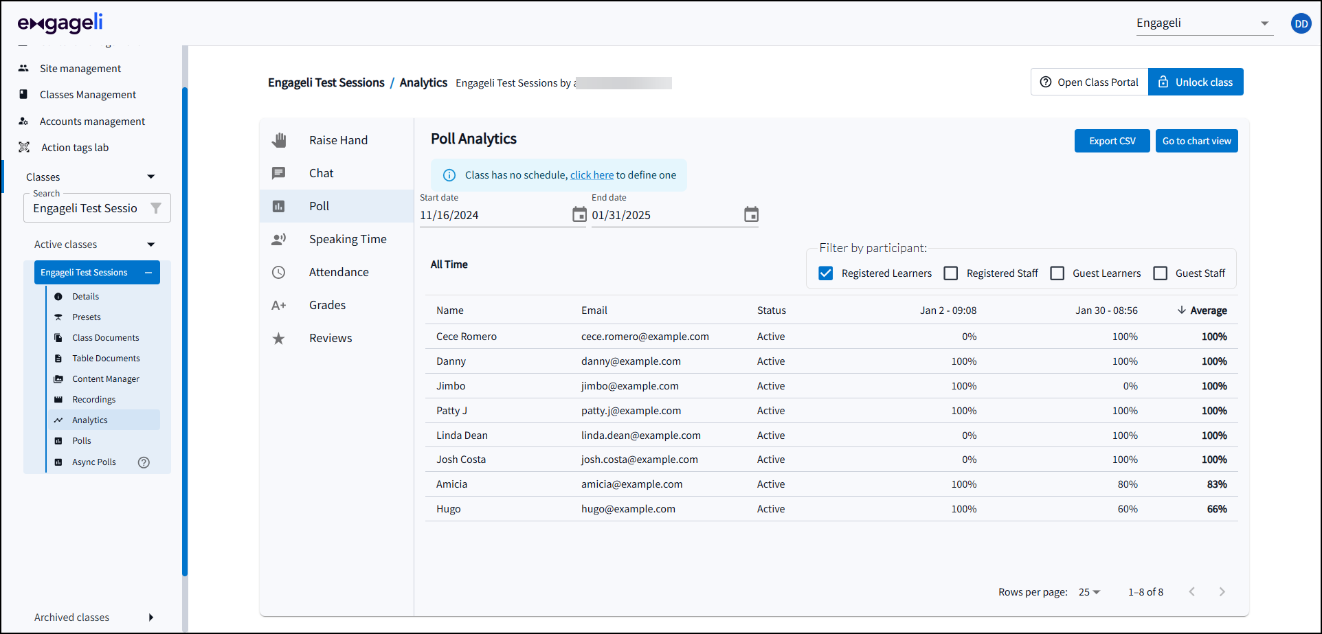
Task: Click the Speaking Time icon
Action: [x=278, y=239]
